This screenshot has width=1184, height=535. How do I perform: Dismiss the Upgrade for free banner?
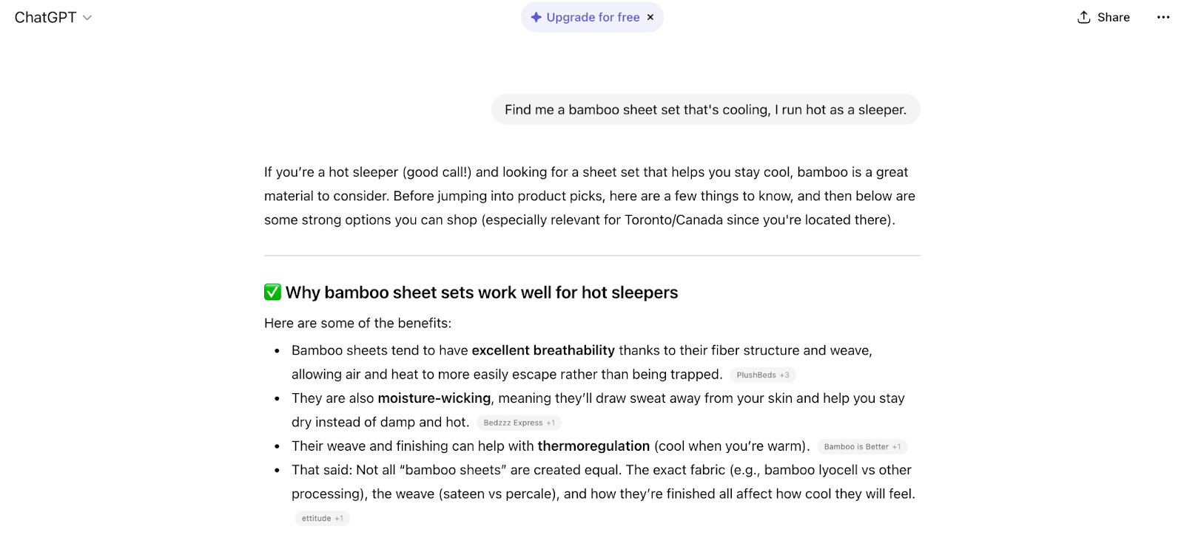650,17
